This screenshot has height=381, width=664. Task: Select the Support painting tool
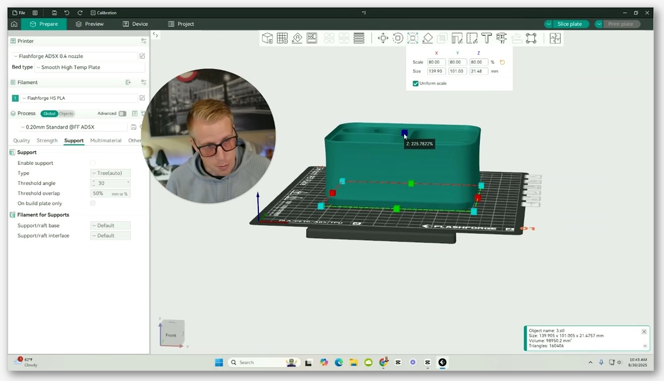pos(457,38)
